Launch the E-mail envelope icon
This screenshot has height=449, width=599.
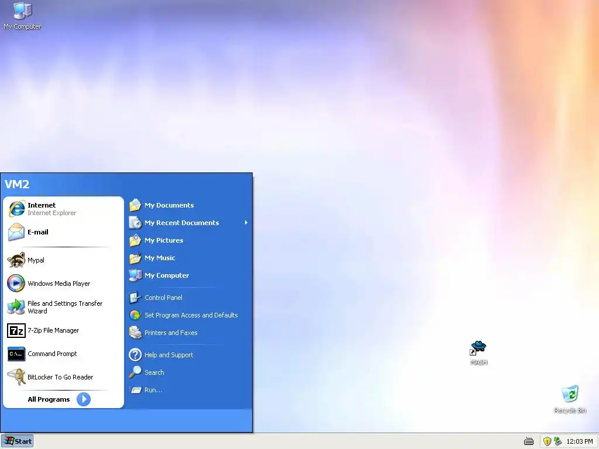click(16, 232)
